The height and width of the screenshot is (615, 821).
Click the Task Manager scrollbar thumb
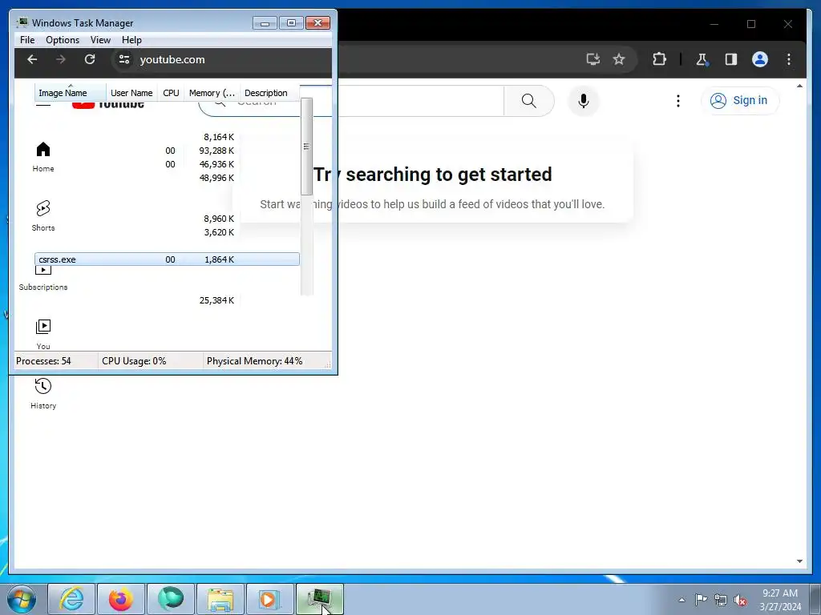coord(306,147)
